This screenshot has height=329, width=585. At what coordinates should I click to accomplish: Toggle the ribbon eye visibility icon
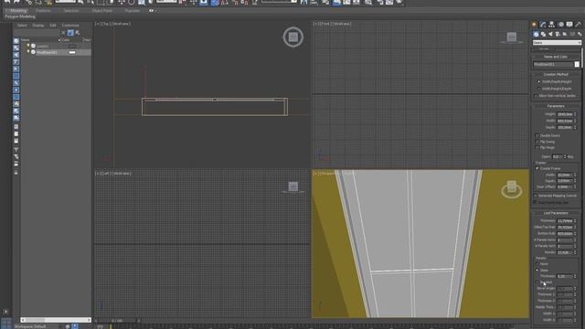tap(151, 11)
